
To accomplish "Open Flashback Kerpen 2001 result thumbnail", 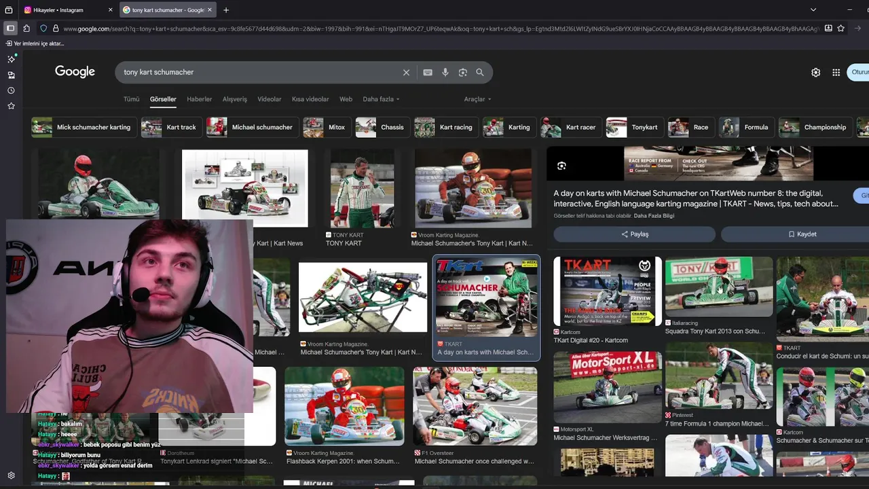I will tap(344, 406).
